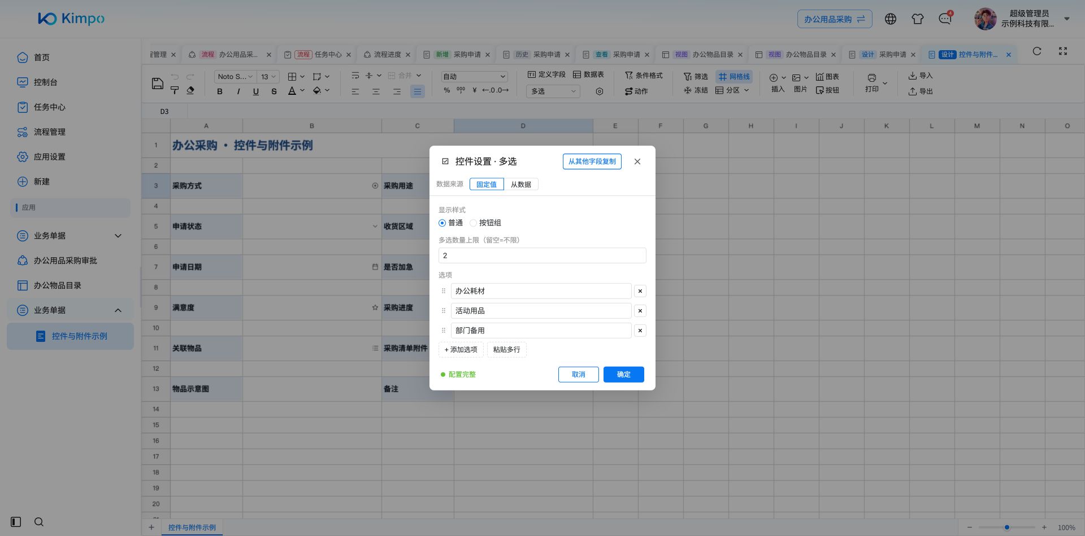
Task: Toggle underline formatting
Action: 256,91
